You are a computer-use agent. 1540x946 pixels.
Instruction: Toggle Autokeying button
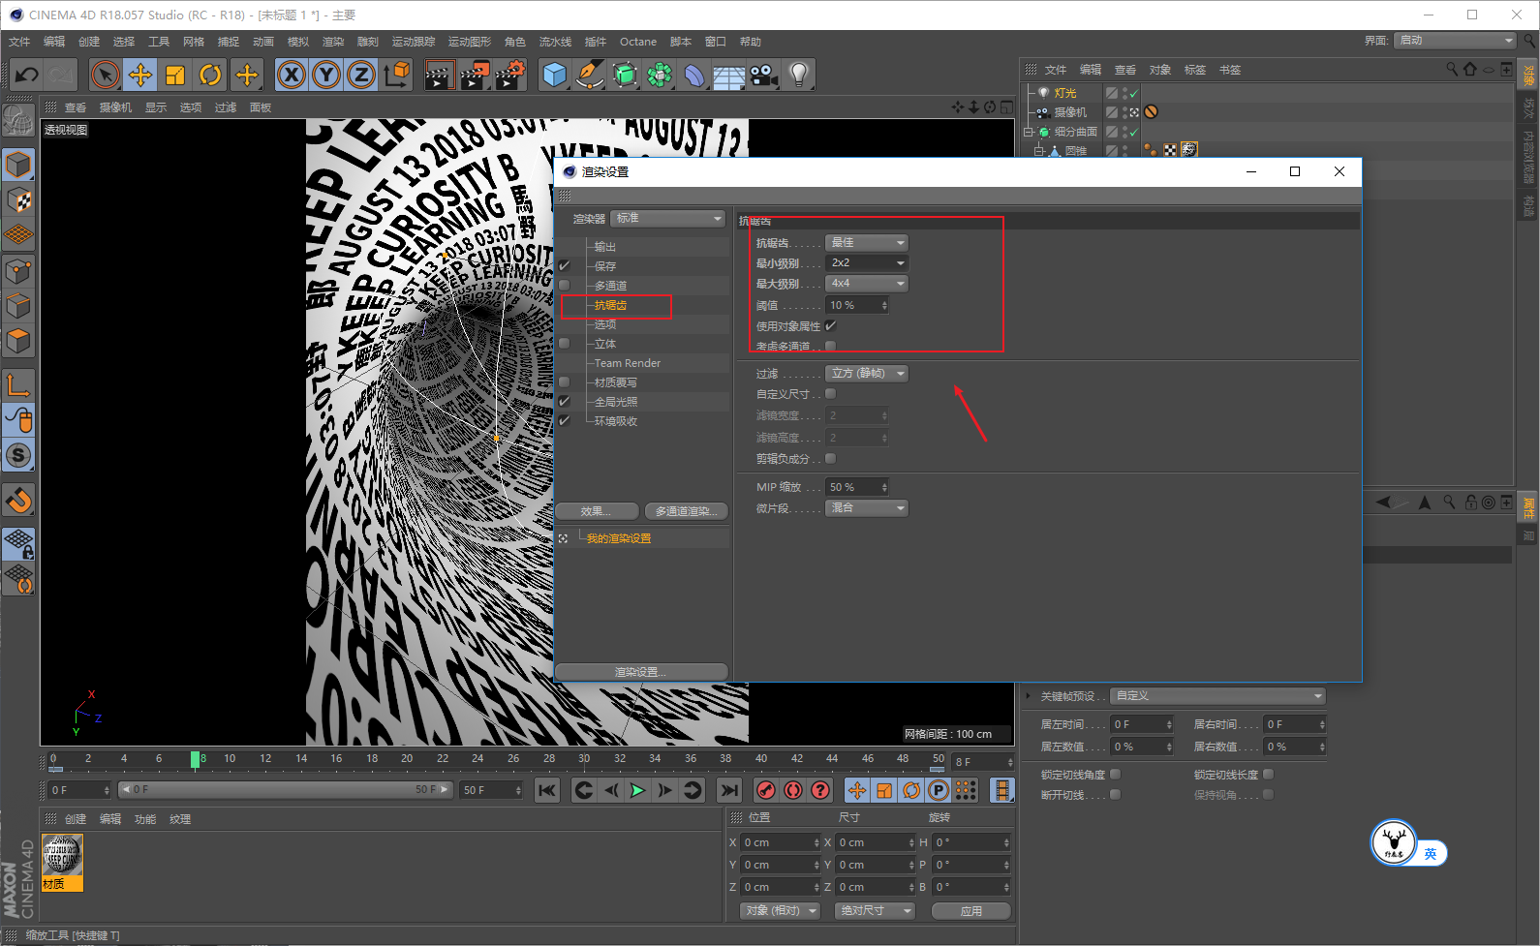point(793,790)
